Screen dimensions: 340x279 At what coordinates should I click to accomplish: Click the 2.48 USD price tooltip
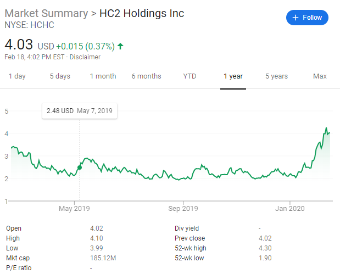[79, 111]
